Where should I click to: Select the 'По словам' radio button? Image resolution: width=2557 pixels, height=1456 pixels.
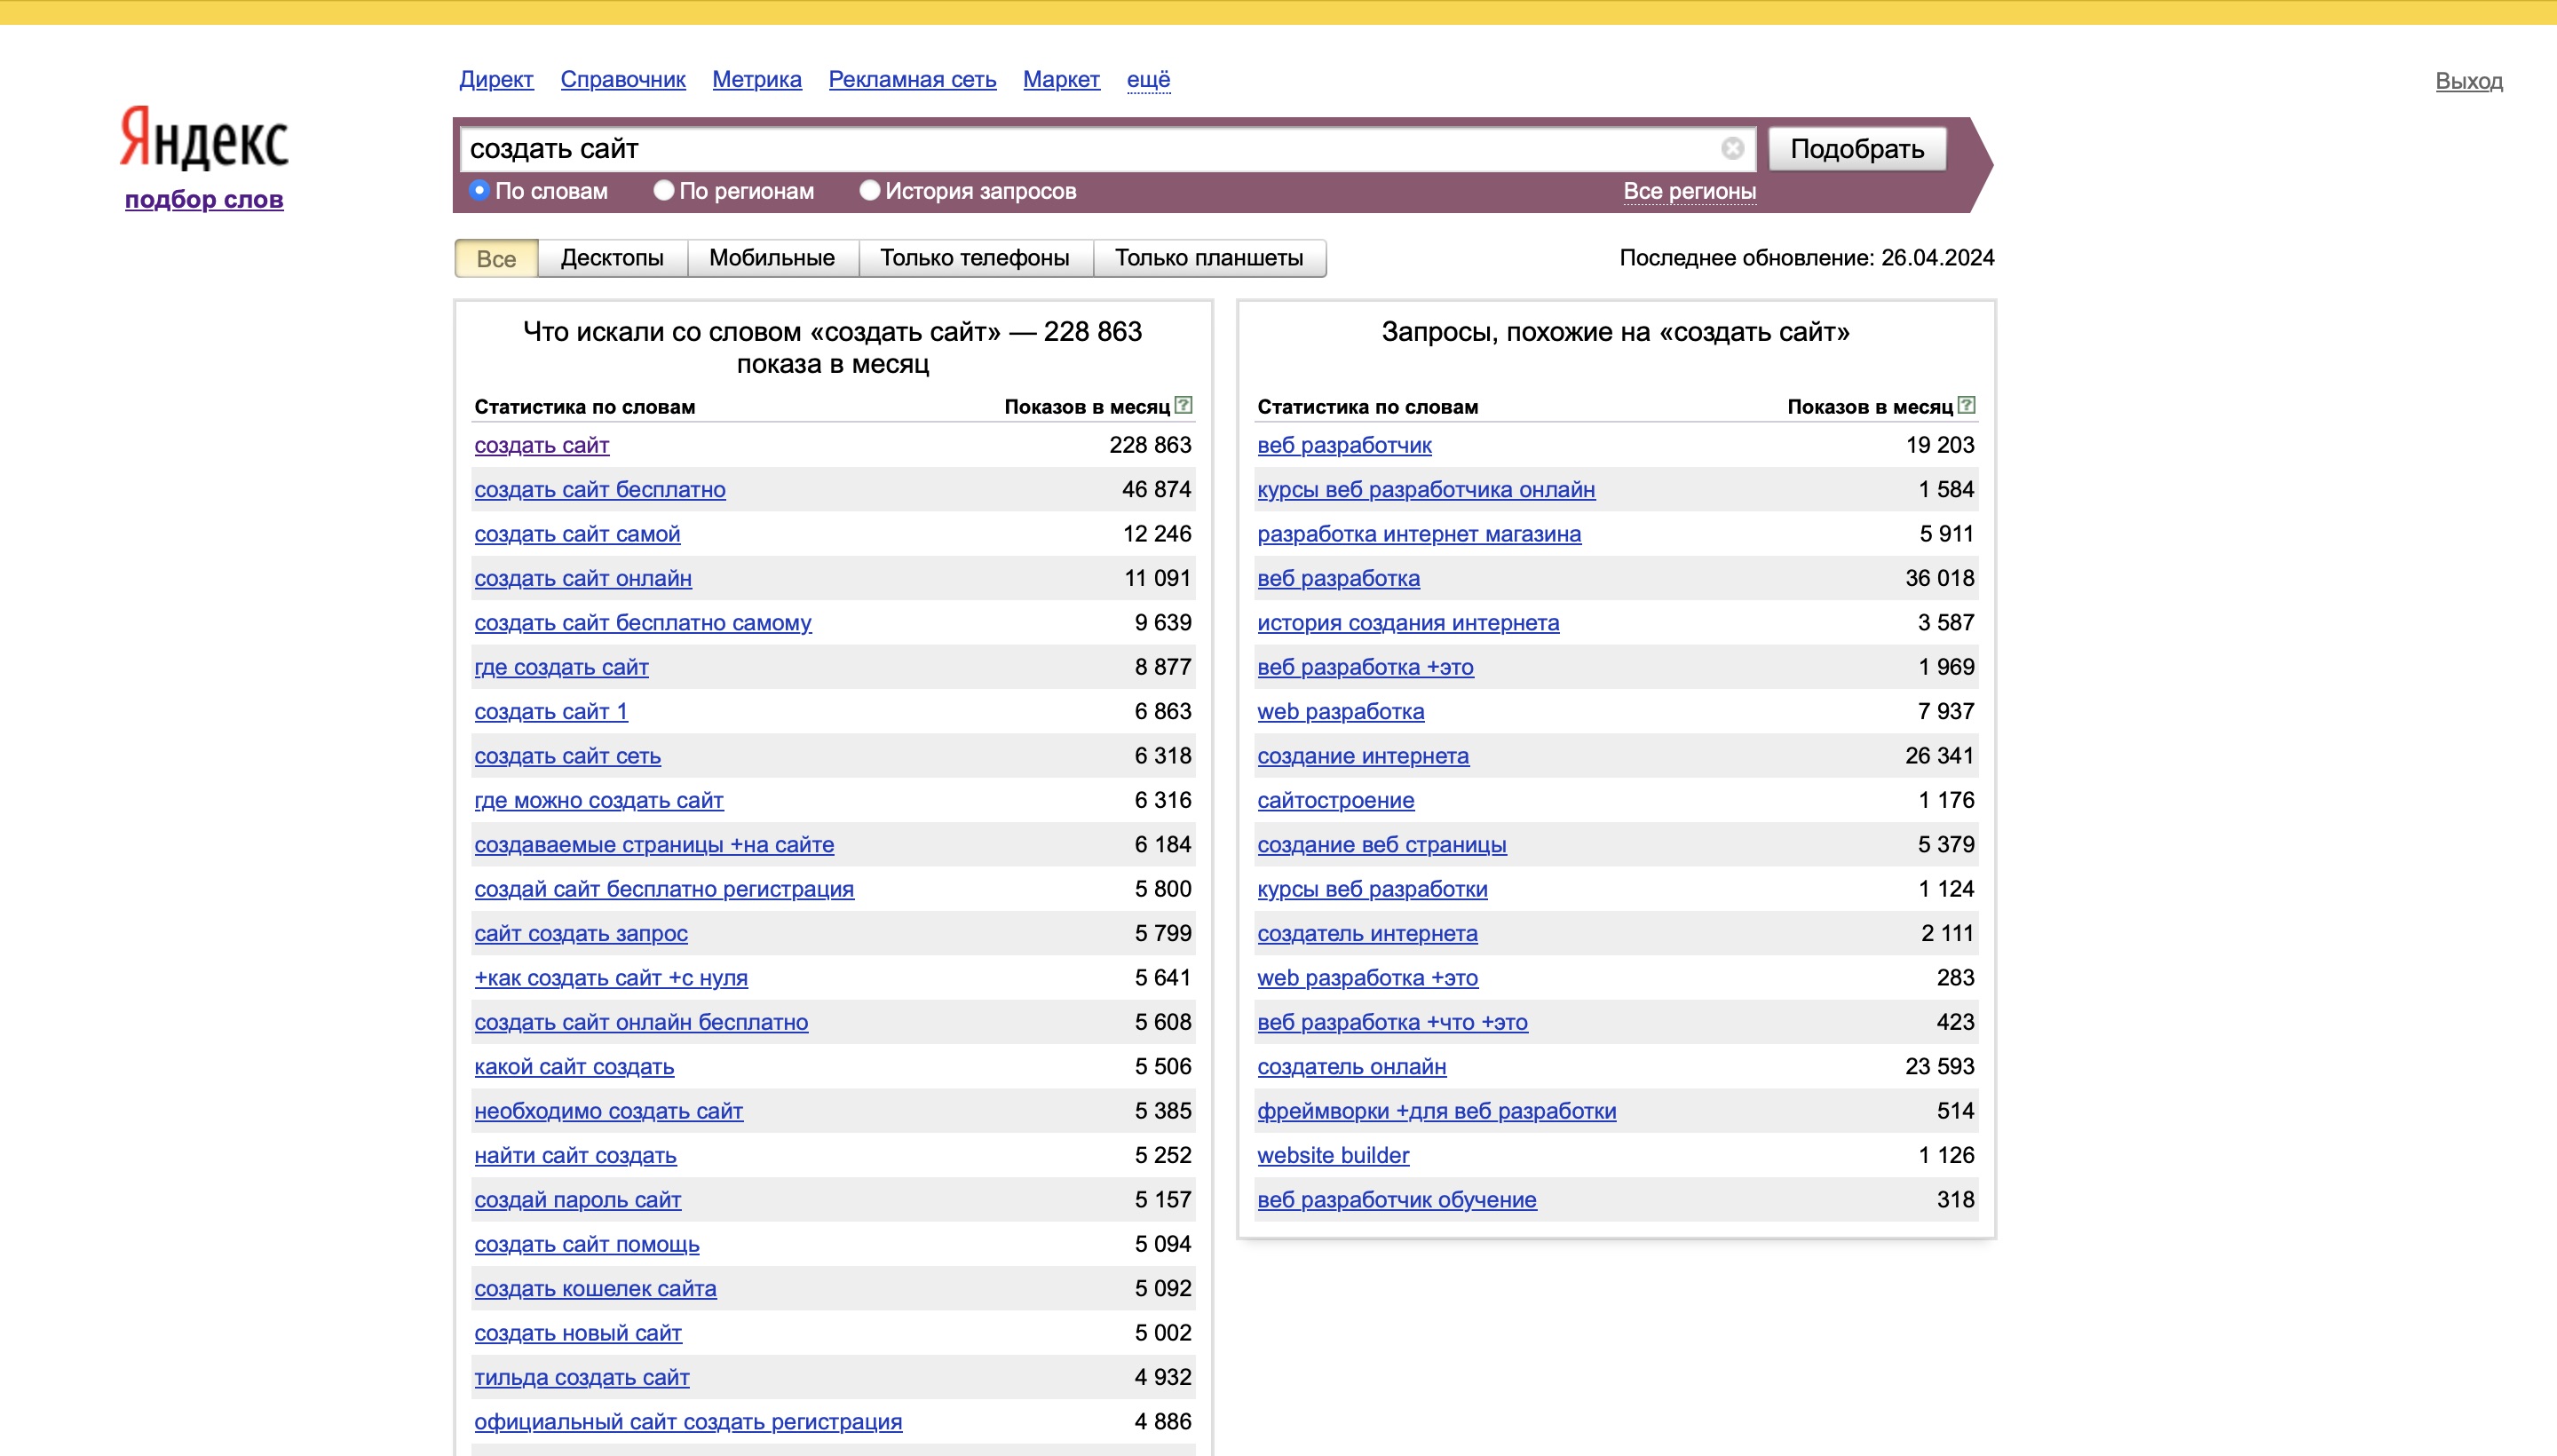click(x=479, y=190)
